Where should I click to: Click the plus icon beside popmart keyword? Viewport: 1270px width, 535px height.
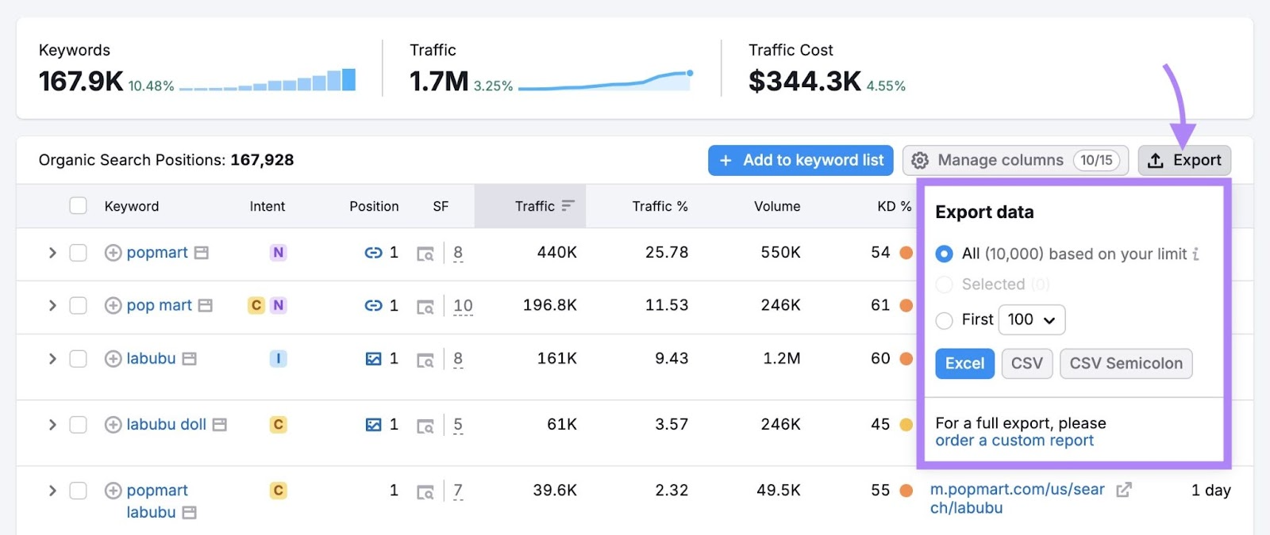(x=113, y=253)
